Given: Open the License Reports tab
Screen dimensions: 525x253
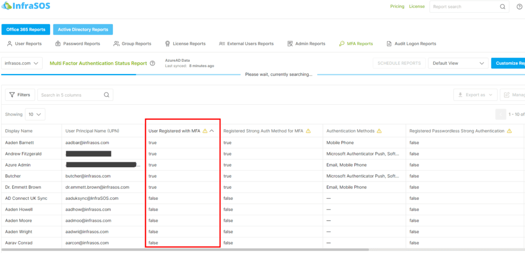Looking at the screenshot, I should click(185, 44).
